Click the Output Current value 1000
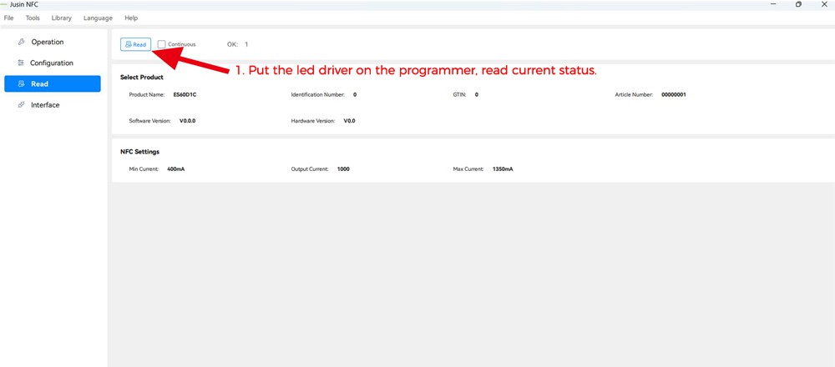 [343, 169]
